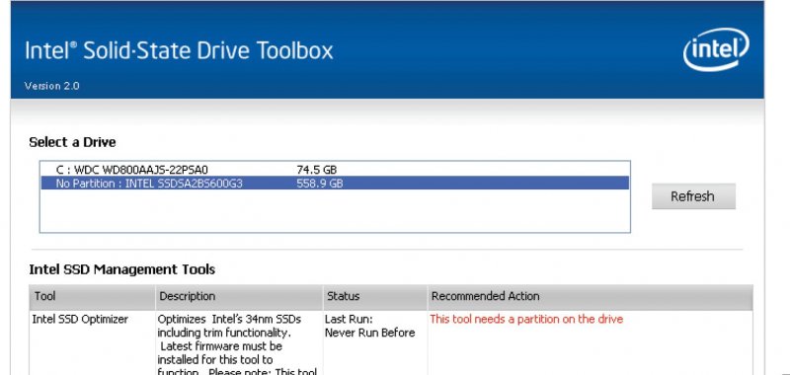Click 'Intel Solid-State Drive Toolbox' title

(x=179, y=51)
